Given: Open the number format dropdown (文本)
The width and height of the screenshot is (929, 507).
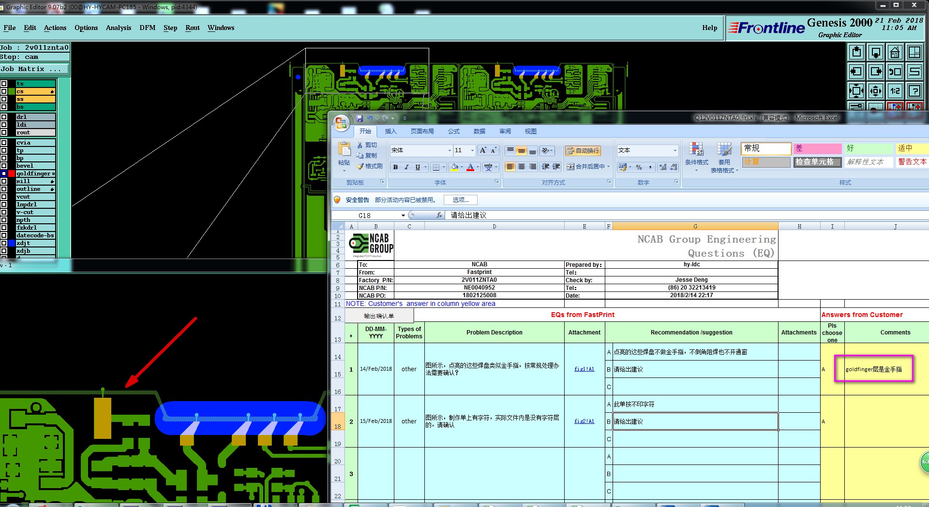Looking at the screenshot, I should click(675, 150).
